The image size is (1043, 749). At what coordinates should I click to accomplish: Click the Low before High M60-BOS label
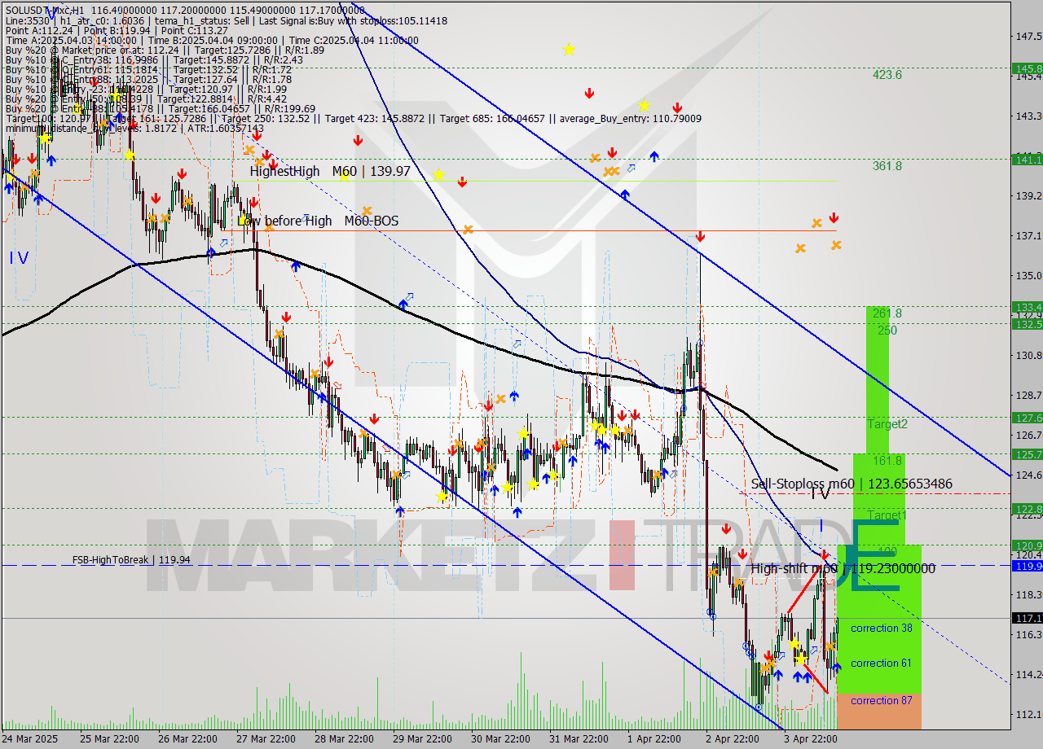pos(318,221)
